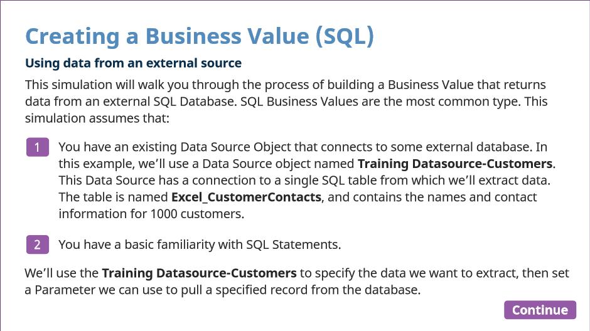Click the (SQL) part of the title
The image size is (590, 331).
(x=345, y=36)
